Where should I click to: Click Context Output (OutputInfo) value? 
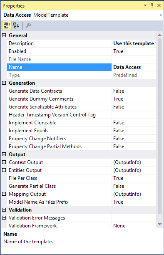coord(134,162)
